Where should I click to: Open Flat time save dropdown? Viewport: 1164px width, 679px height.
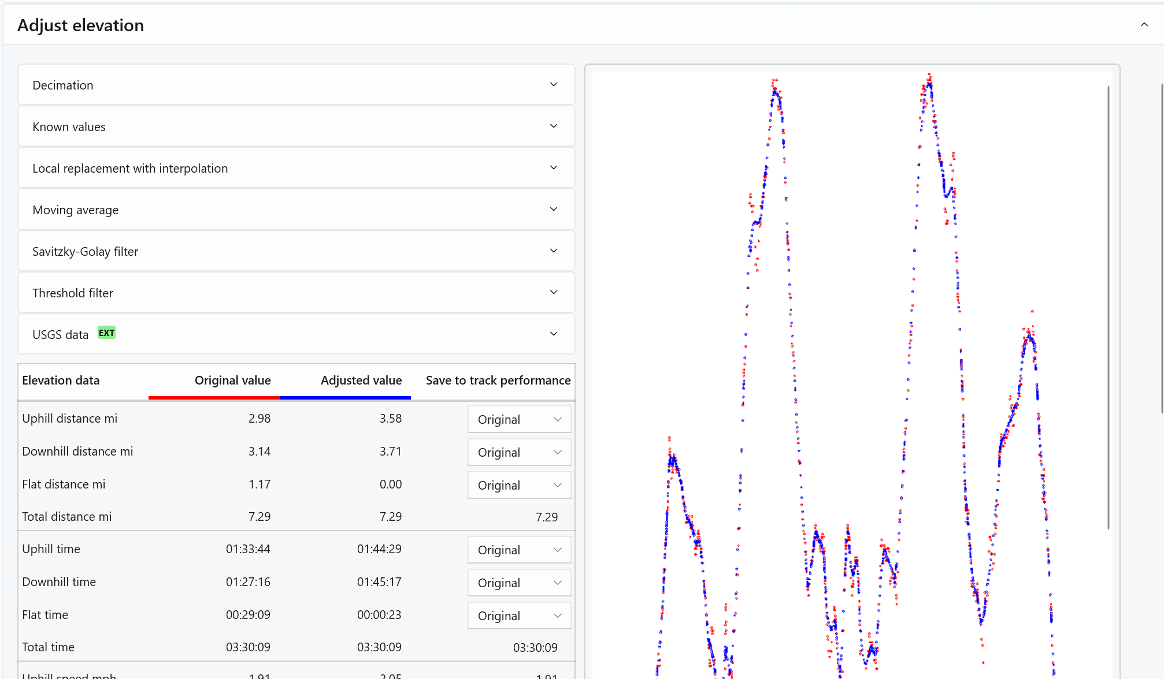pos(519,616)
